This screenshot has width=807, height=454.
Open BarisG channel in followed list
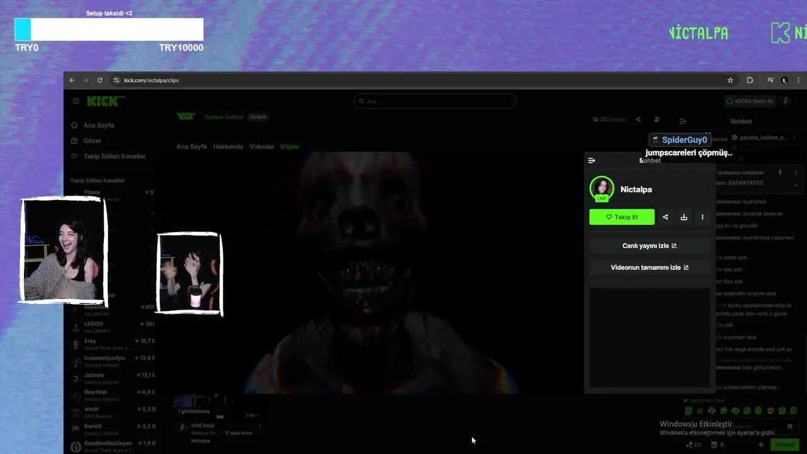[112, 429]
